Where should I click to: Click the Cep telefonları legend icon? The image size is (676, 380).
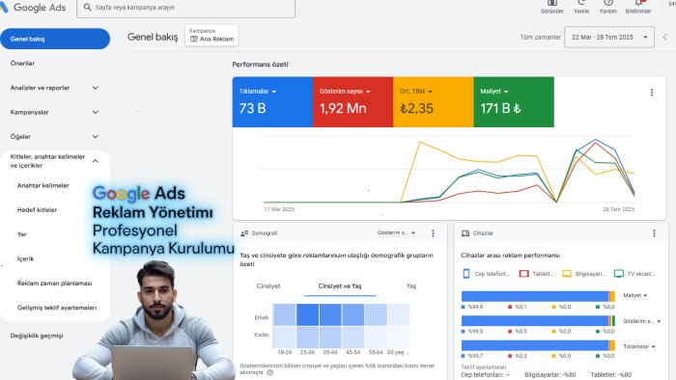point(466,274)
